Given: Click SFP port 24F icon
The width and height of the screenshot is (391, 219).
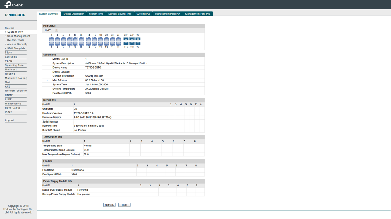Looking at the screenshot, I should pos(132,39).
